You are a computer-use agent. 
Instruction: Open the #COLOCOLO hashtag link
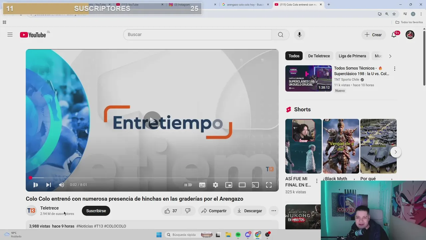115,226
